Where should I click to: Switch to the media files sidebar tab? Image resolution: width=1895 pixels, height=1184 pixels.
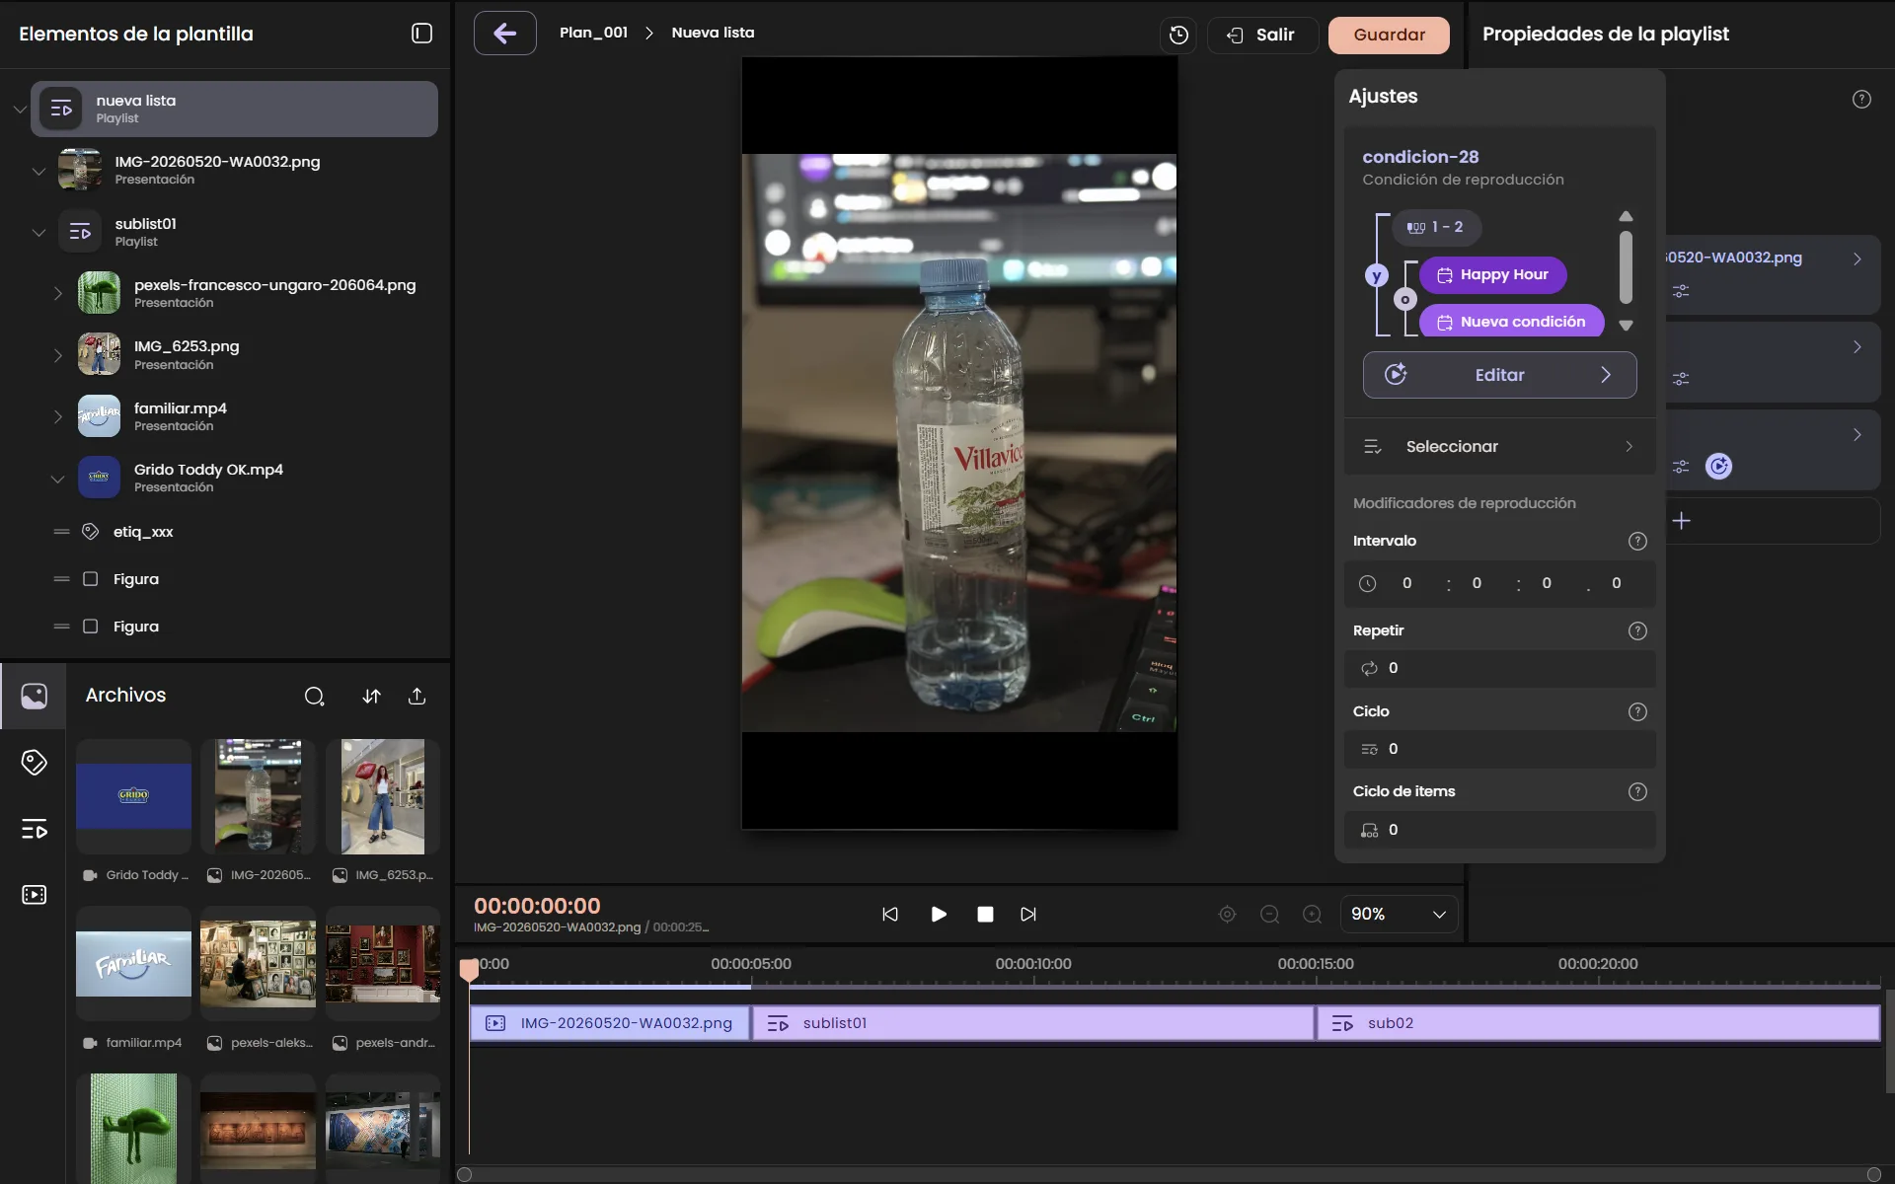pos(34,697)
